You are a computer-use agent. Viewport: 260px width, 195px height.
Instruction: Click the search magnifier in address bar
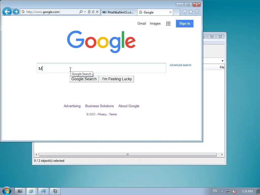pos(81,12)
